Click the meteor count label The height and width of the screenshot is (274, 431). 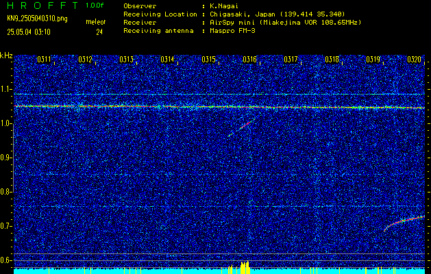click(x=96, y=22)
